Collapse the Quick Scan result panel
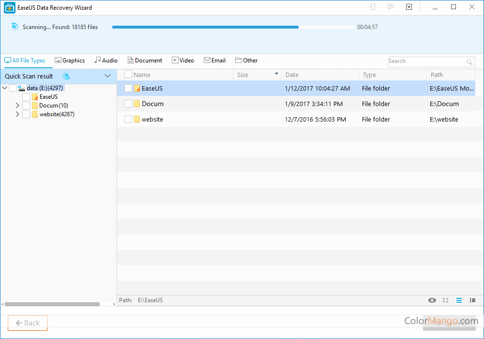Screen dimensions: 484x339 click(107, 76)
